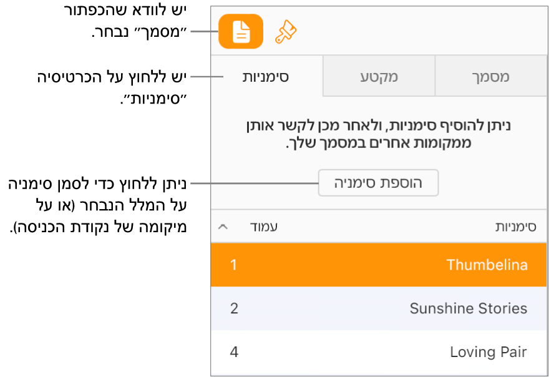Click page number 4 beside Loving Pair
The height and width of the screenshot is (377, 549).
click(233, 351)
